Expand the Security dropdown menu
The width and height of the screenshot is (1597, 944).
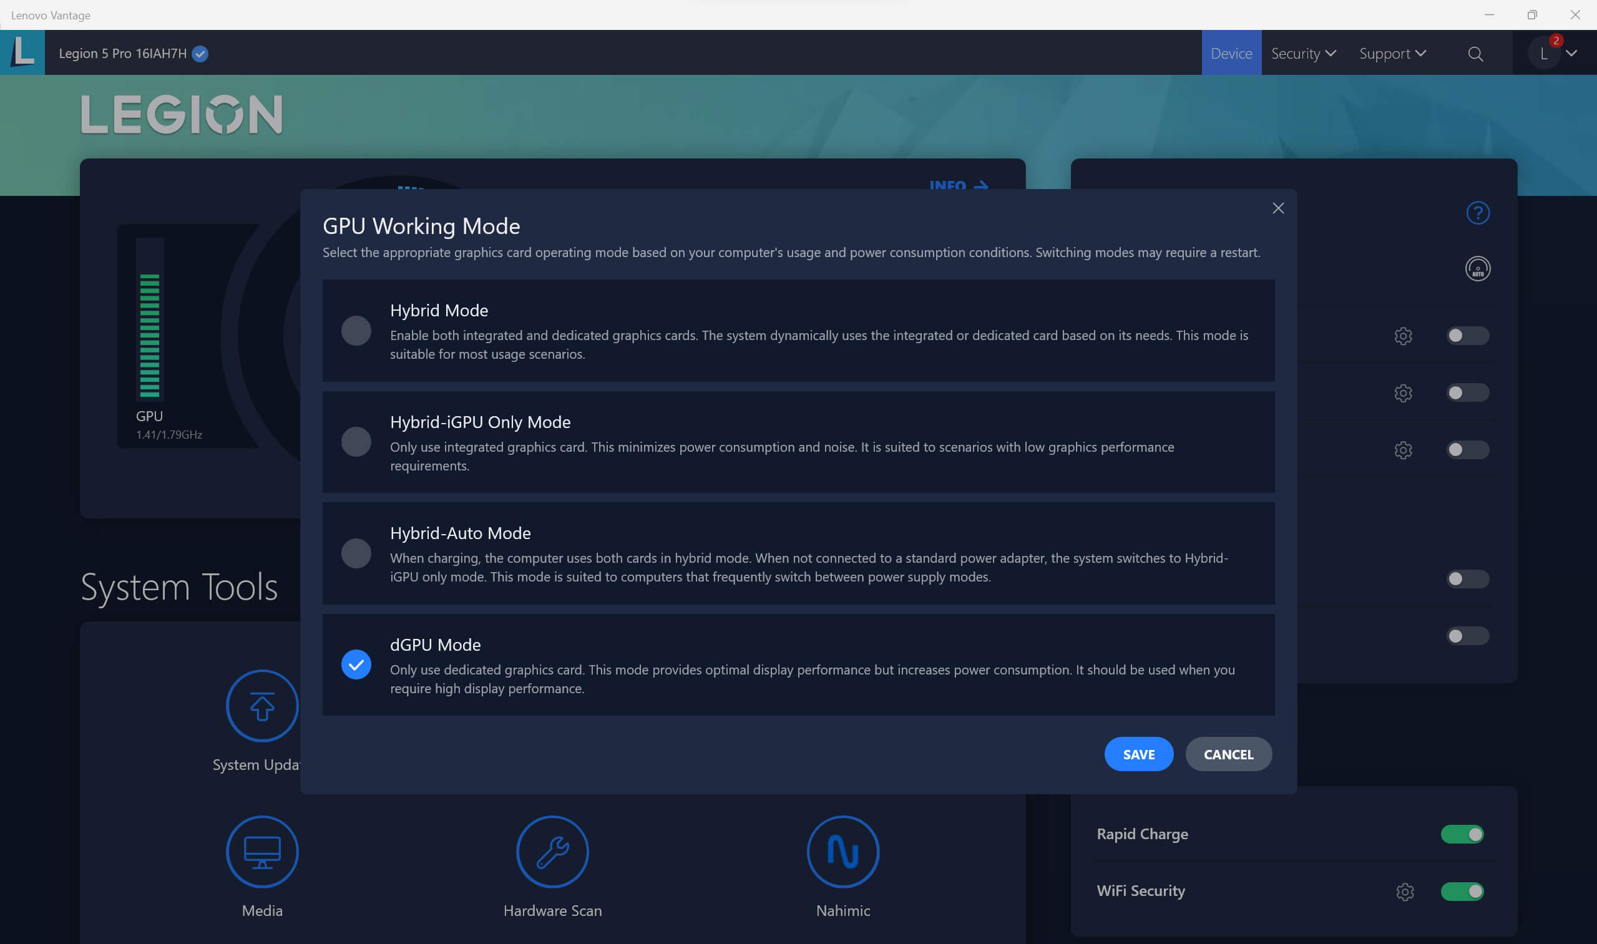(x=1303, y=54)
